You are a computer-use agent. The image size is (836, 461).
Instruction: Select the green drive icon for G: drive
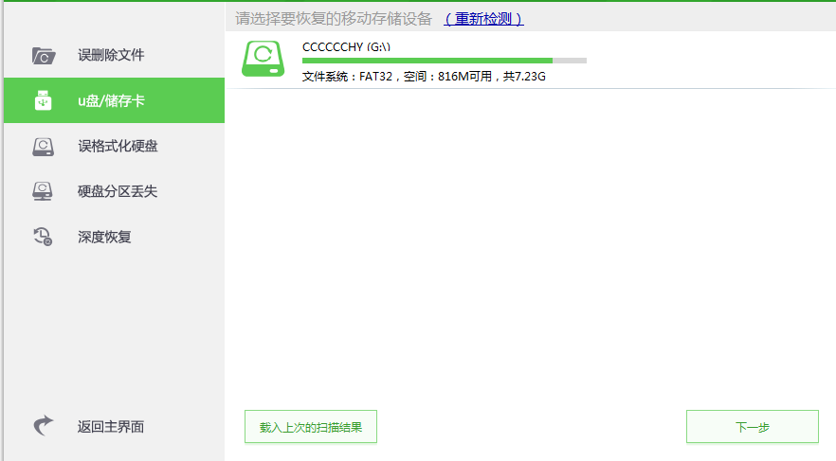263,60
